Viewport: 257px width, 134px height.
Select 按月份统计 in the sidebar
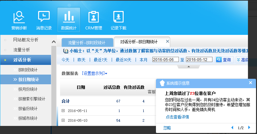point(28,89)
